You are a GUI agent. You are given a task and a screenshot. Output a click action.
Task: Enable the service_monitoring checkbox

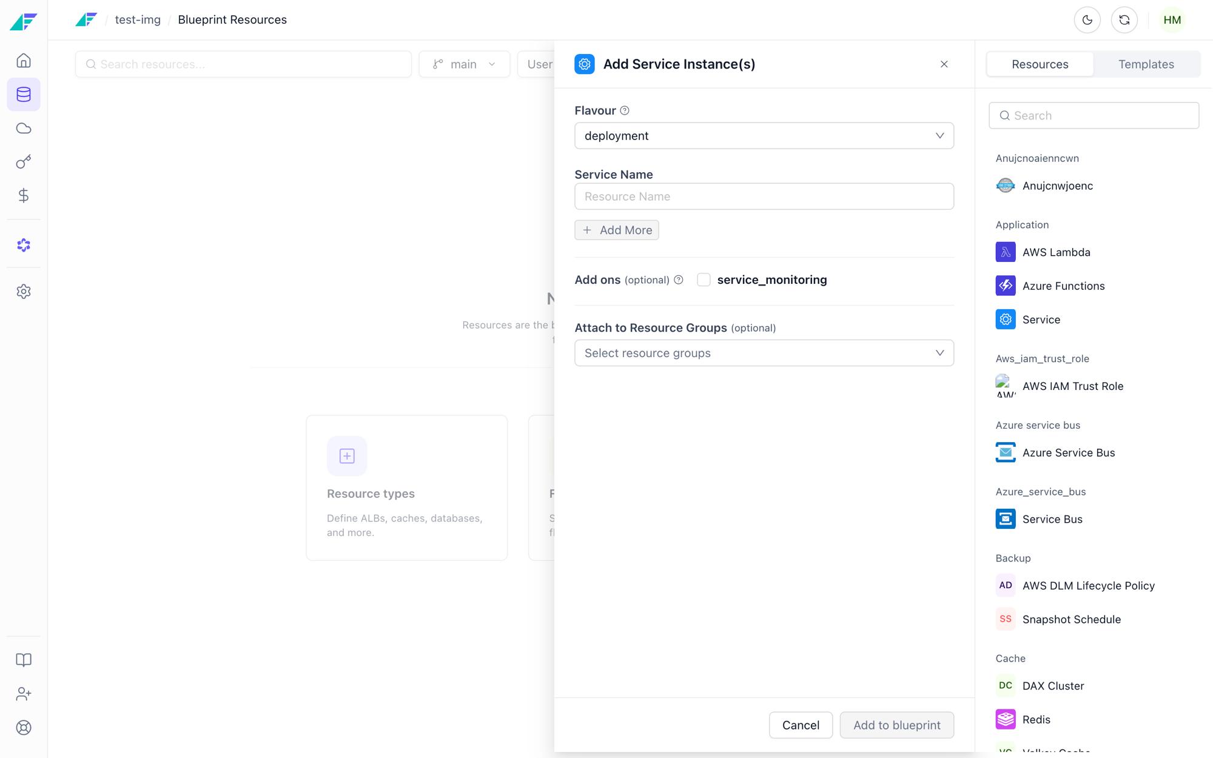pyautogui.click(x=704, y=280)
